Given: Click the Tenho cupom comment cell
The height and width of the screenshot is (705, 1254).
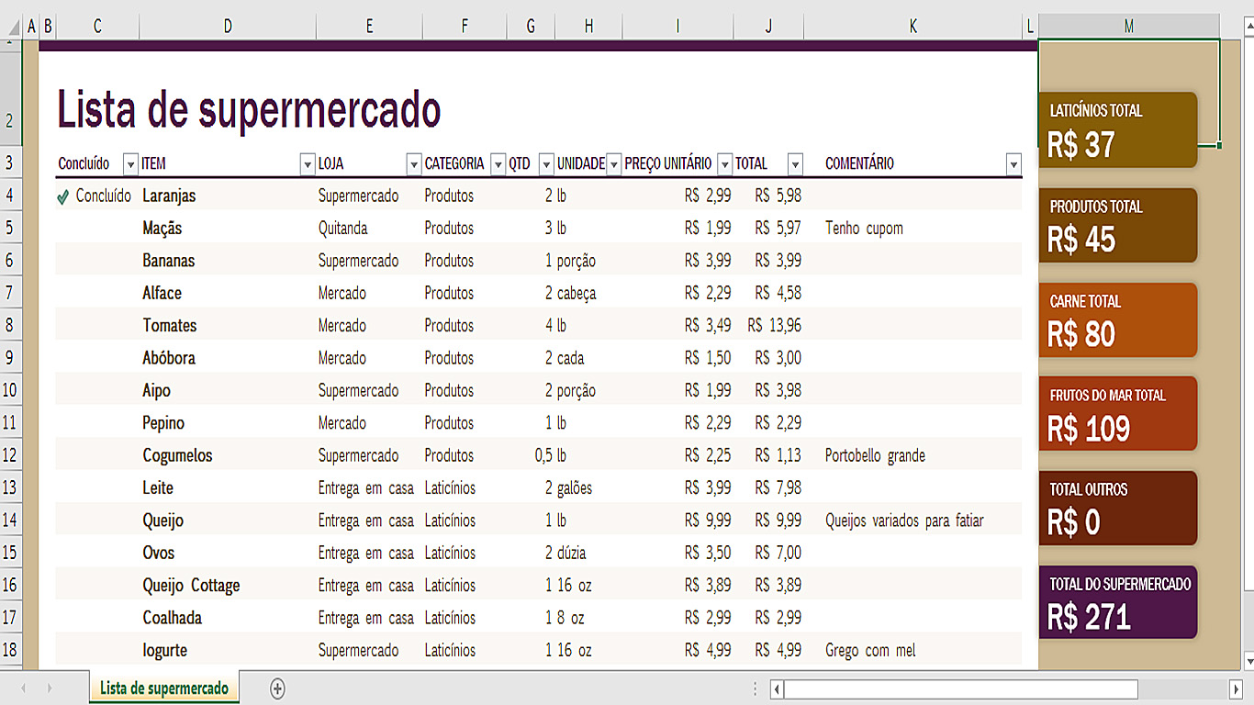Looking at the screenshot, I should pyautogui.click(x=913, y=229).
